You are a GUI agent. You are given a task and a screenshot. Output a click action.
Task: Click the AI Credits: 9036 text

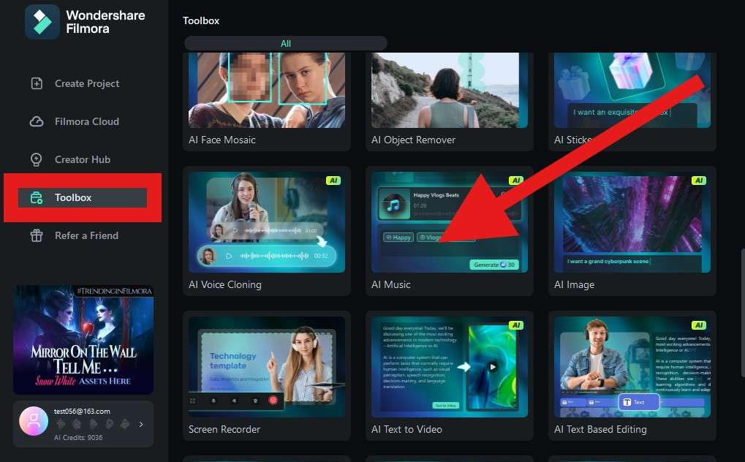78,437
